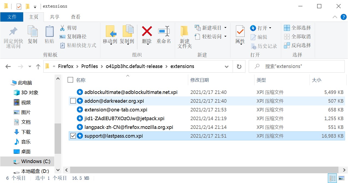Screen dimensions: 348x183
Task: Click Select none (全部取消)
Action: point(297,37)
